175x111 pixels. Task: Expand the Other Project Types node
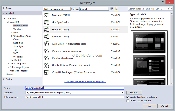click(x=8, y=67)
